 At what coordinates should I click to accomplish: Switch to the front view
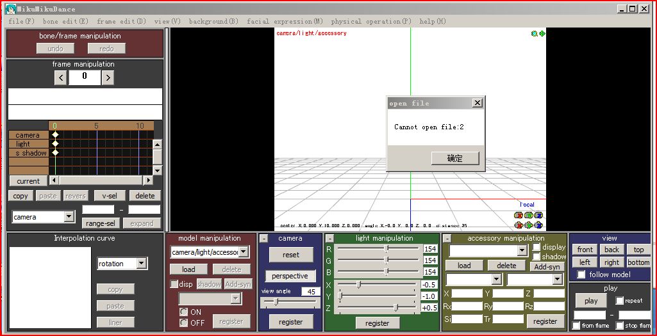(x=585, y=250)
